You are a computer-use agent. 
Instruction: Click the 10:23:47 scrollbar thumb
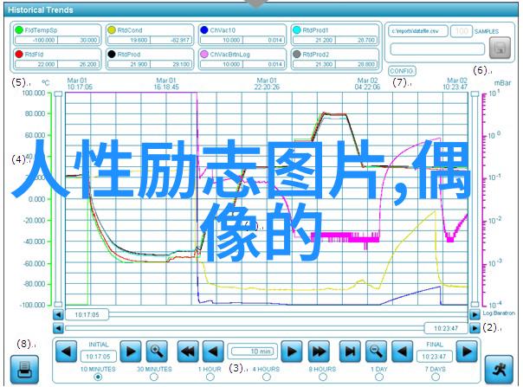(x=446, y=328)
